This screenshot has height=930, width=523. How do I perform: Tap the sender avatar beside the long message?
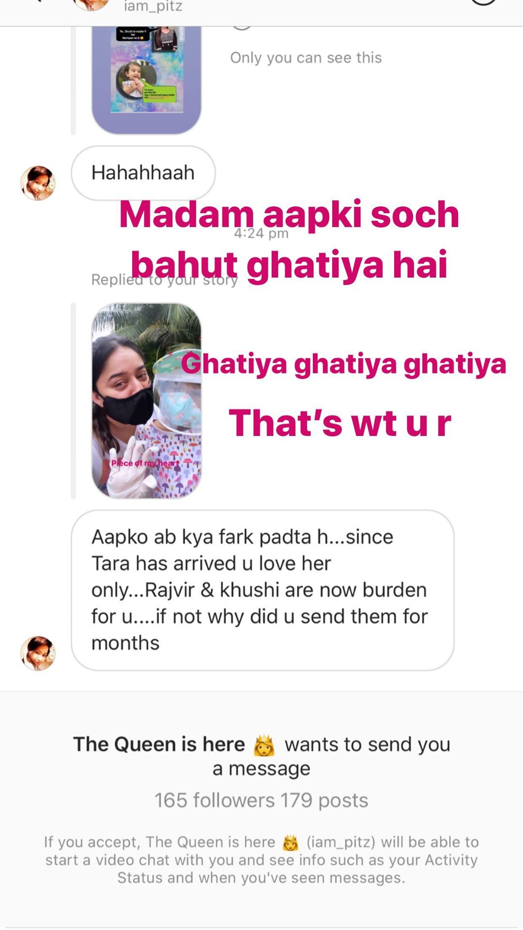coord(38,653)
